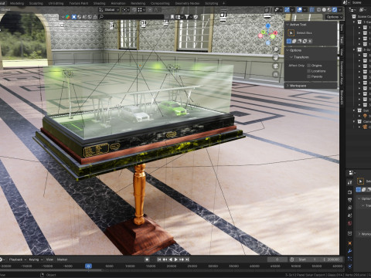Choose the Subtract selection mode icon

[x=299, y=41]
